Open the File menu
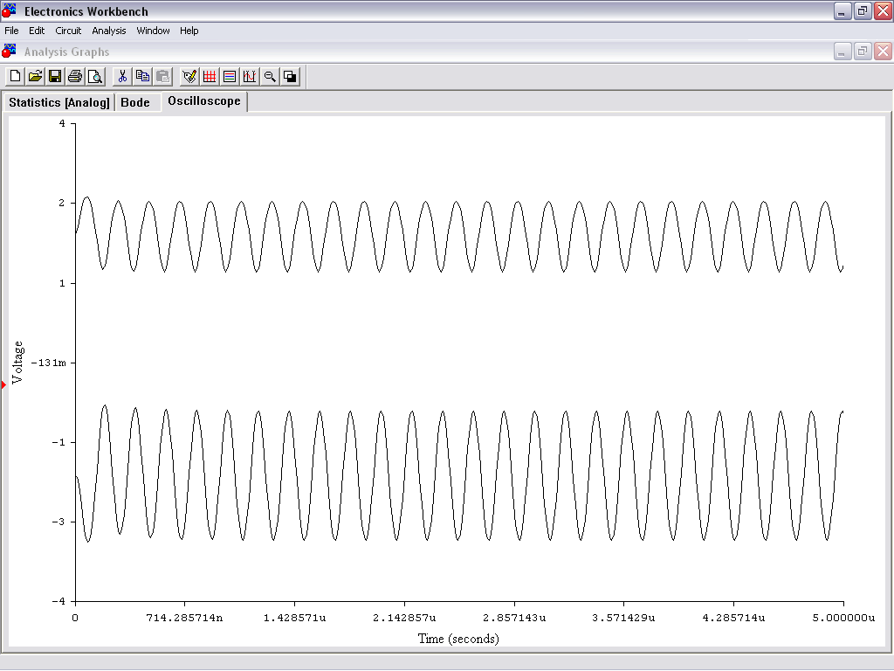Viewport: 894px width, 671px height. coord(11,31)
